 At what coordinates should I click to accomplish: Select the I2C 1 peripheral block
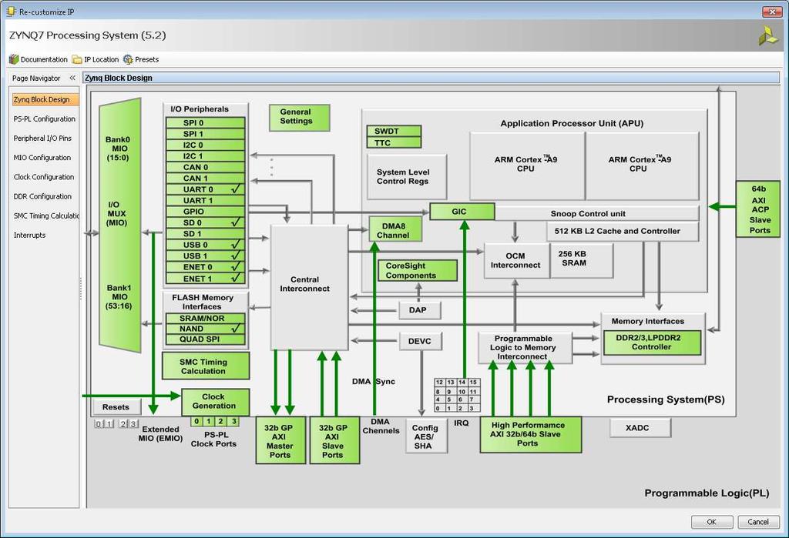pyautogui.click(x=205, y=156)
